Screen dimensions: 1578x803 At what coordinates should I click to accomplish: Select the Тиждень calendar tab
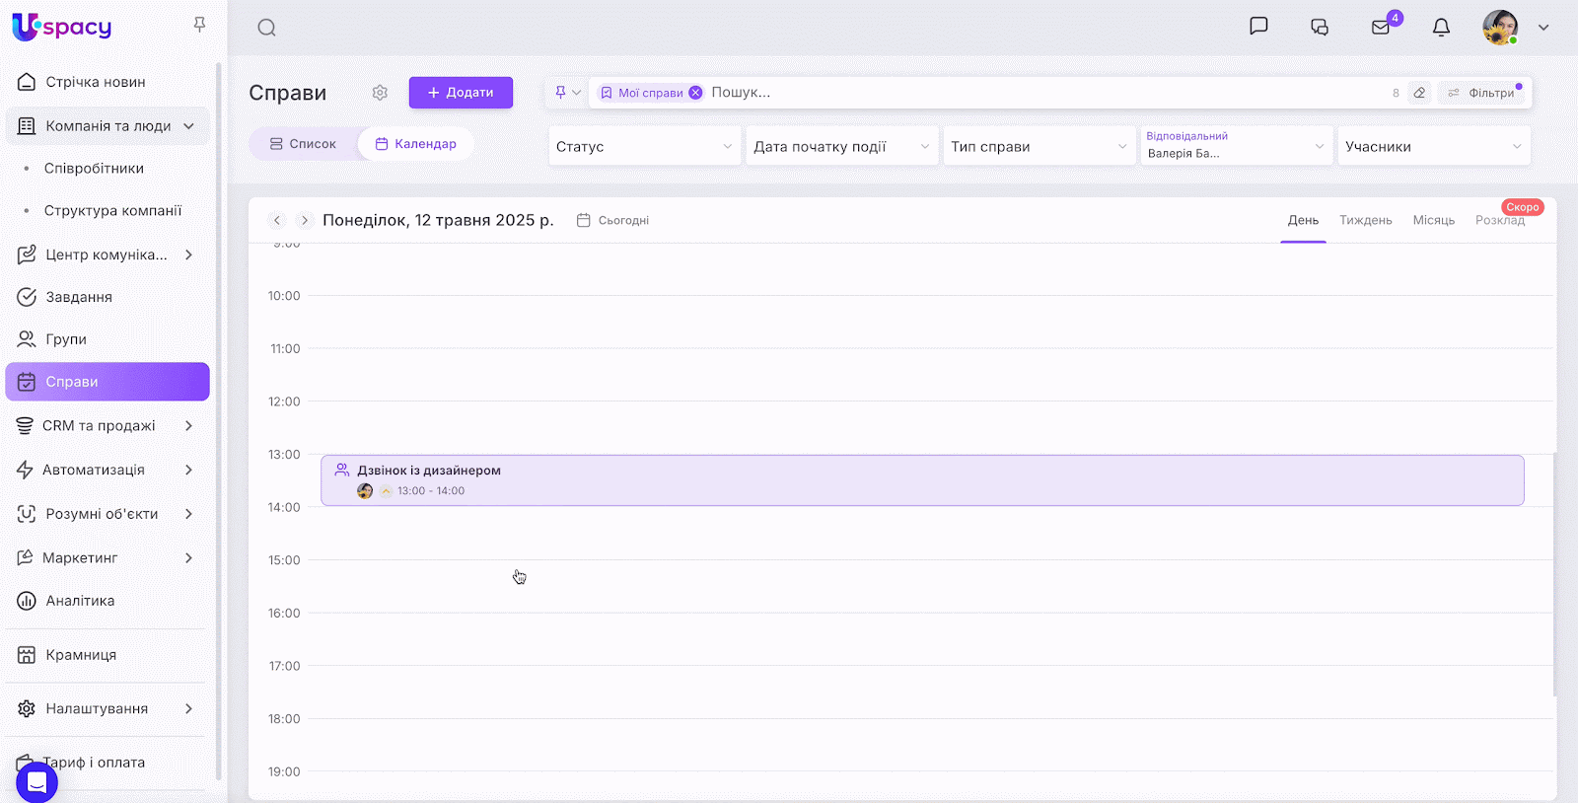(x=1365, y=220)
